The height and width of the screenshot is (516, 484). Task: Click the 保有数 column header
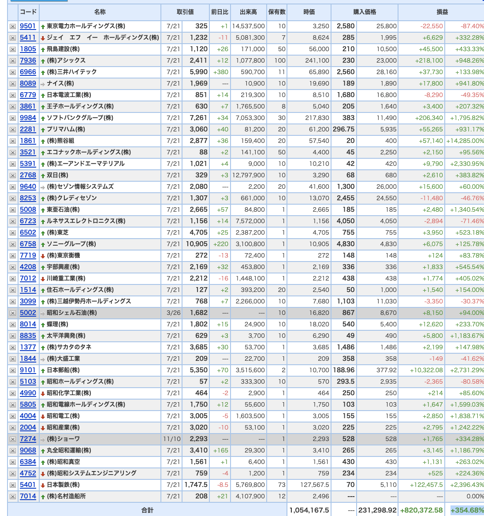click(x=277, y=12)
